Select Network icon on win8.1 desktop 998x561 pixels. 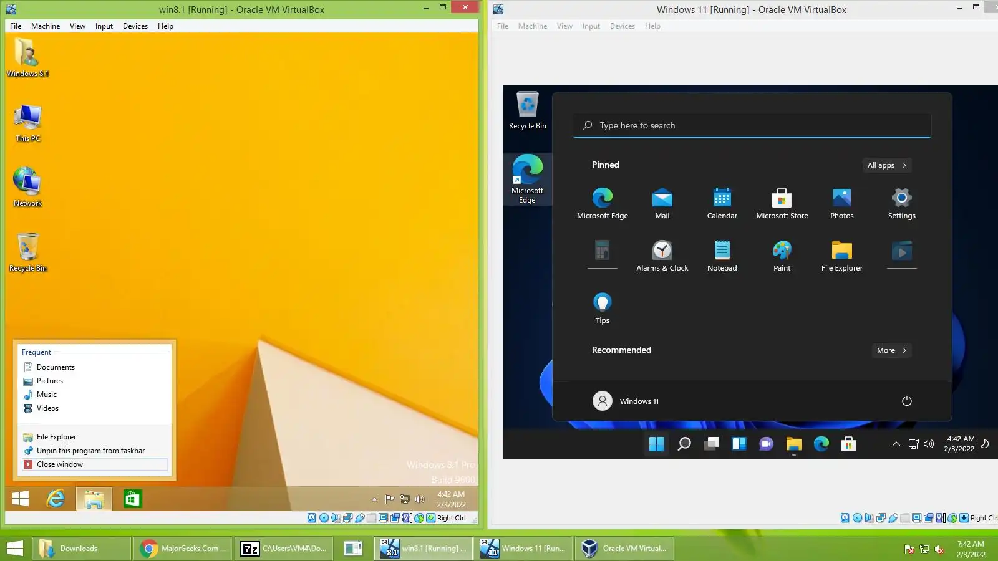[28, 187]
